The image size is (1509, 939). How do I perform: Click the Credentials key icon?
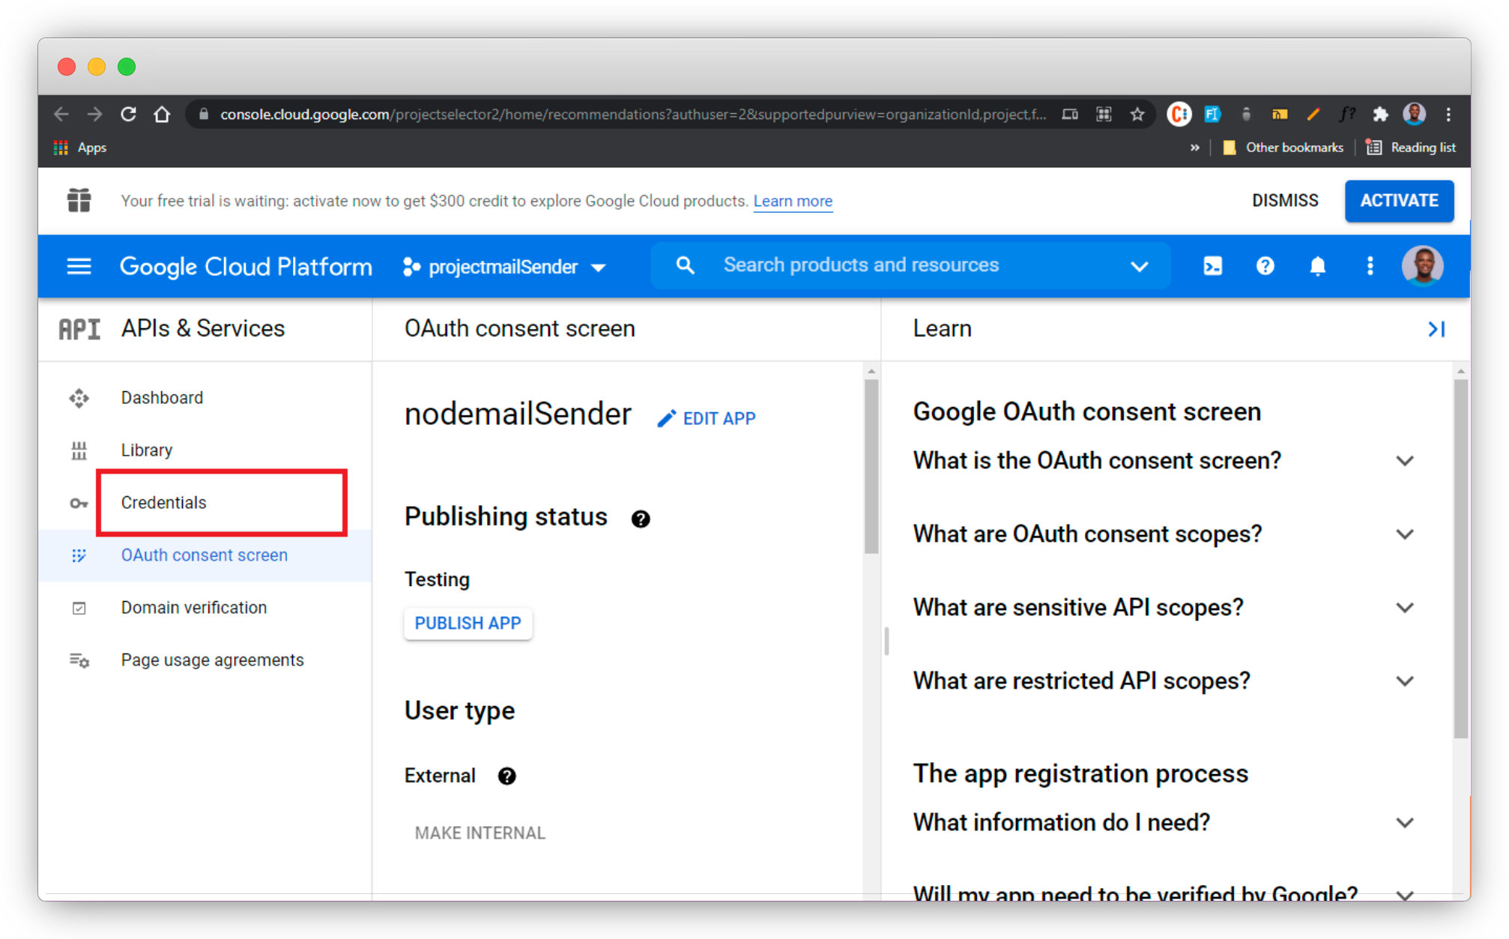coord(79,503)
